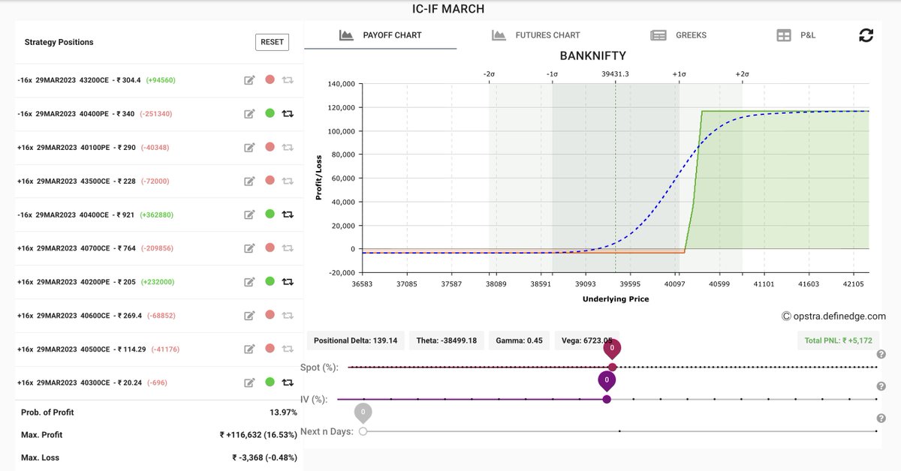Click the repeat icon for 40200CE position
Screen dimensions: 901x471
pos(288,281)
